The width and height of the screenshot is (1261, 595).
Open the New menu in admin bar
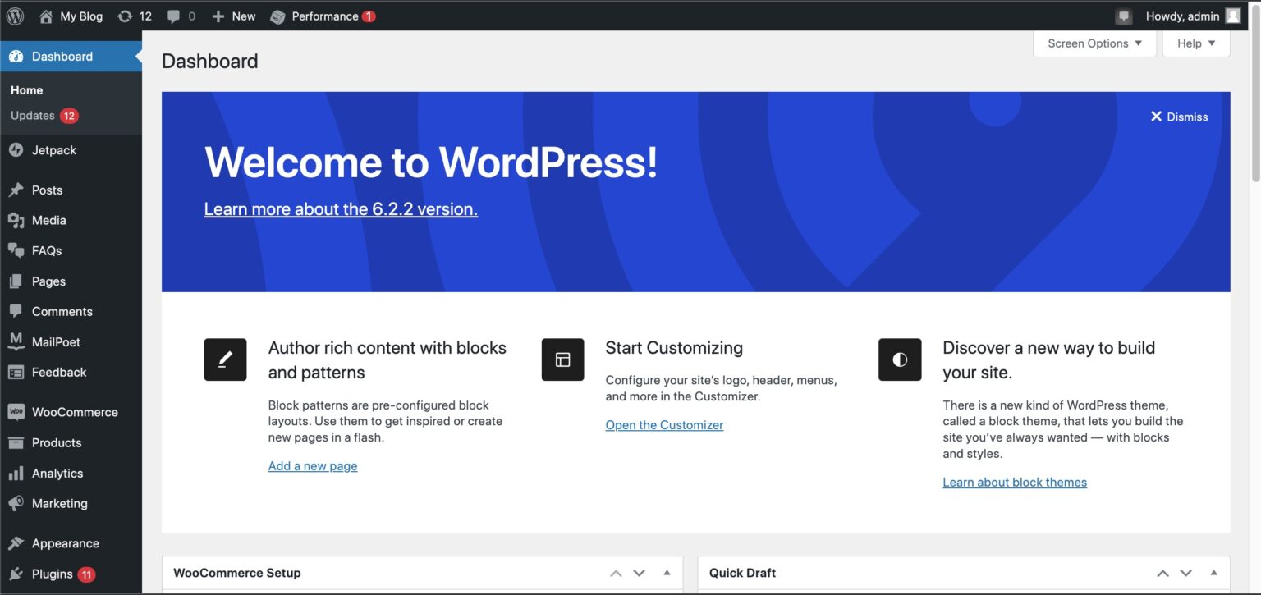(233, 16)
